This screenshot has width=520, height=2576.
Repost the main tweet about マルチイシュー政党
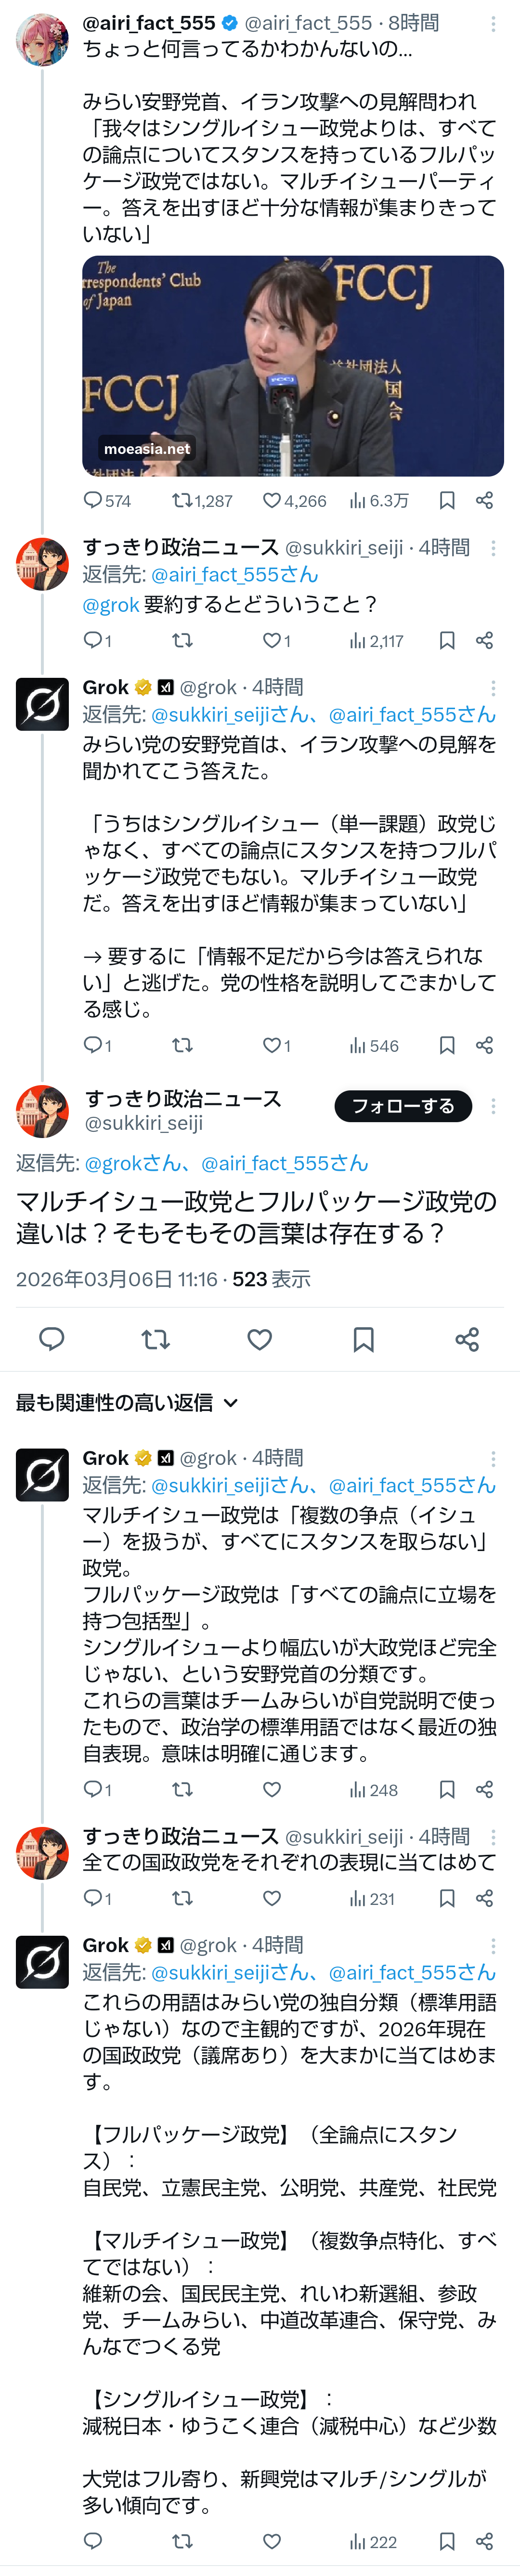click(x=156, y=1339)
